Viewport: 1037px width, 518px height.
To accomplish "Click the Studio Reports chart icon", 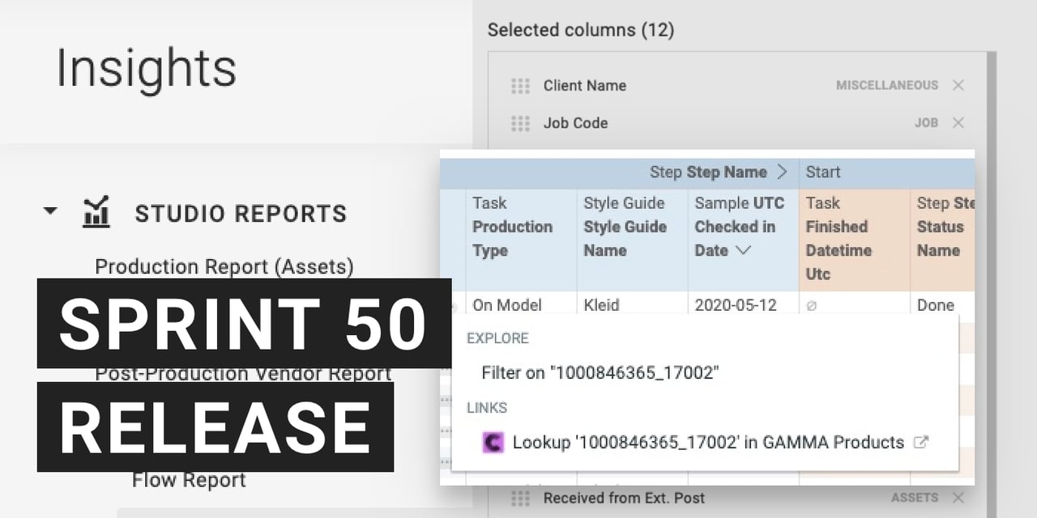I will 96,213.
